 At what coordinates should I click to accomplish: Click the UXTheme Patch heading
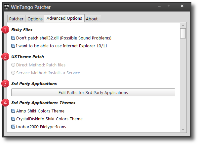(x=27, y=57)
